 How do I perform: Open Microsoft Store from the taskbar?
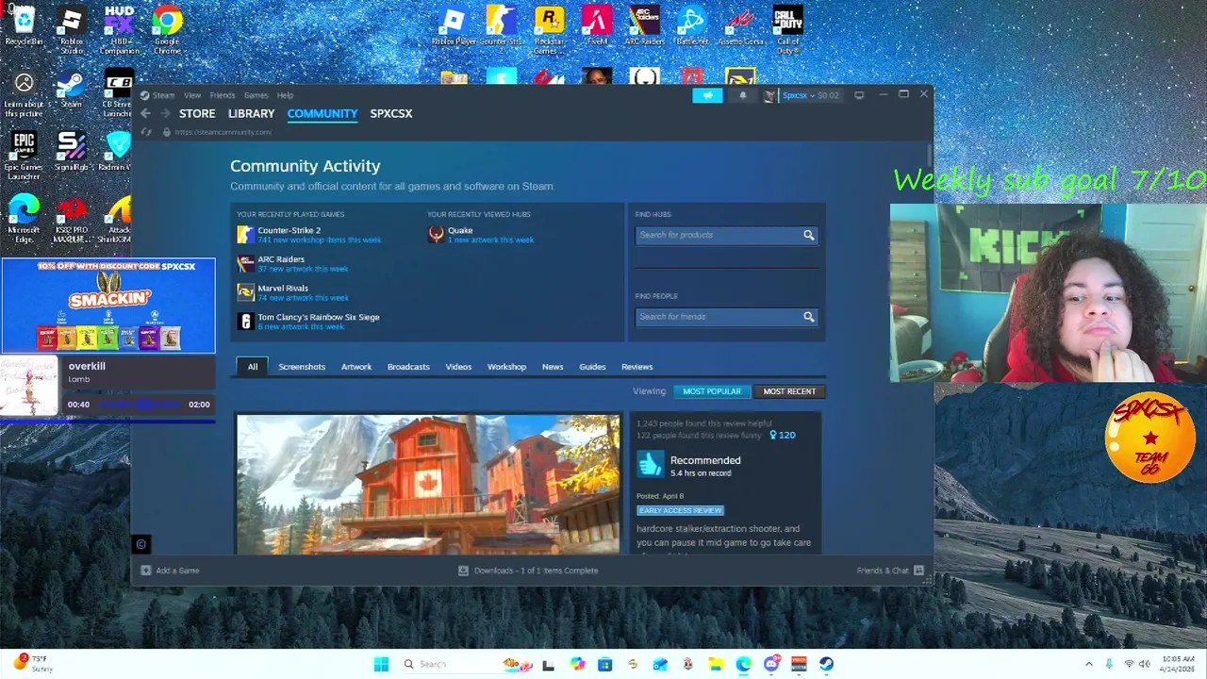pyautogui.click(x=604, y=664)
